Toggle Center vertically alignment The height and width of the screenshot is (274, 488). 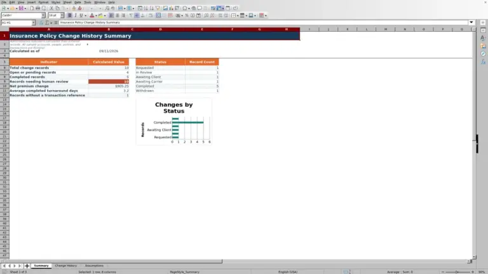click(137, 15)
